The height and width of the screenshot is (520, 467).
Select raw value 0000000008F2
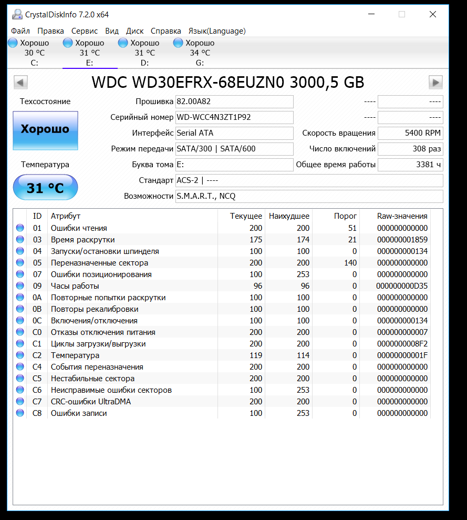coord(402,343)
